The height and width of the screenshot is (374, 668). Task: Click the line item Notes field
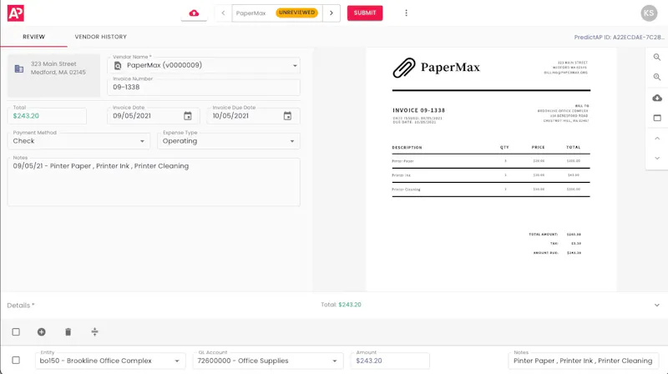(583, 361)
